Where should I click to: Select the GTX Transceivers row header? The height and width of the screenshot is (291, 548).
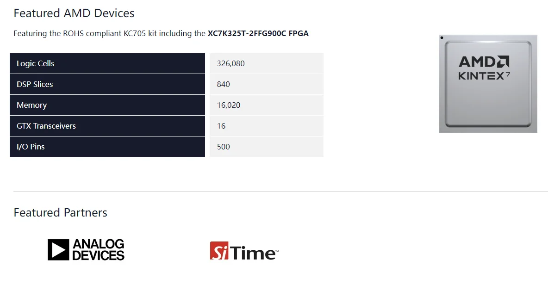107,126
